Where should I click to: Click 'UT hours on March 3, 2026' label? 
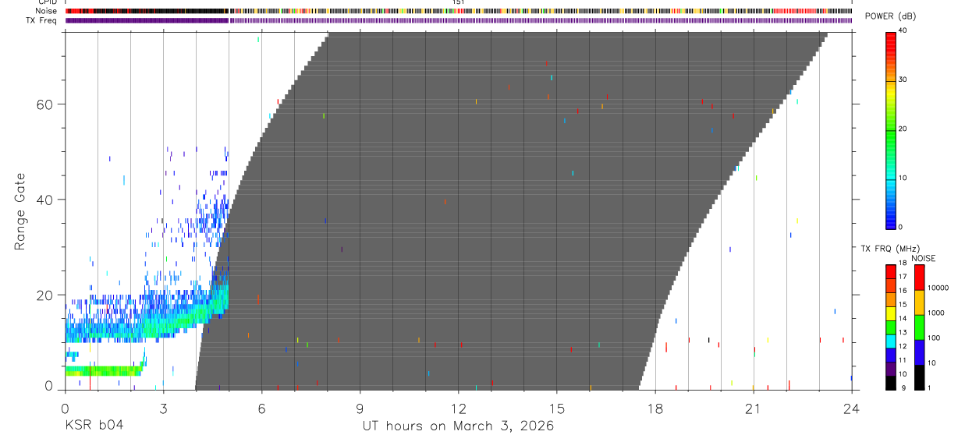point(458,426)
